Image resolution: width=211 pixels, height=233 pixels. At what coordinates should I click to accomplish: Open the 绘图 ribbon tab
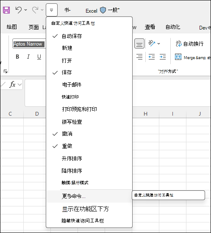[x=11, y=27]
